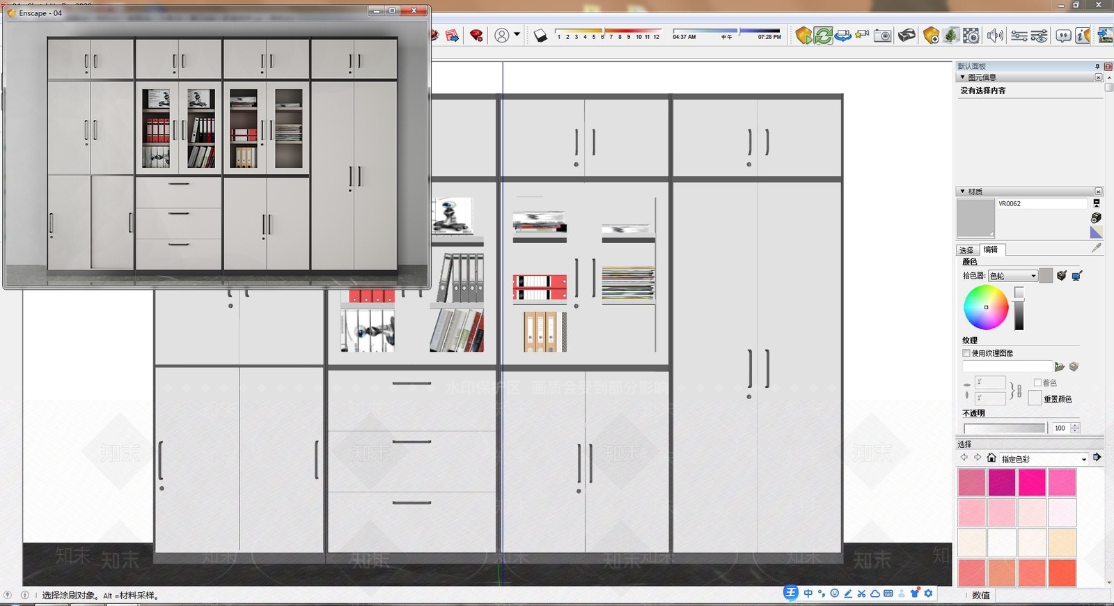Viewport: 1114px width, 606px height.
Task: Open Enscape feedback speech bubble
Action: point(1063,36)
